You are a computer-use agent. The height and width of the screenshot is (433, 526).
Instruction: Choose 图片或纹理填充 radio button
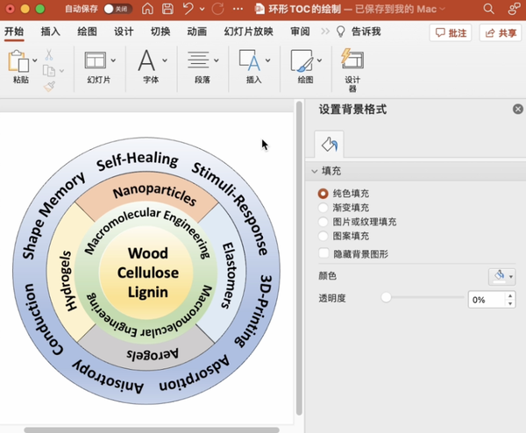(323, 222)
